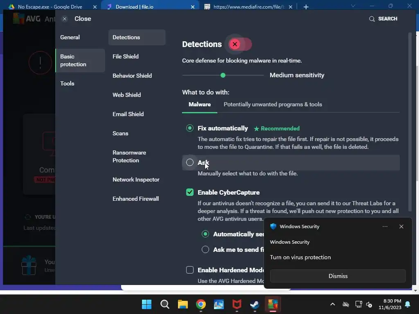Click the sensitivity slider green handle

223,75
